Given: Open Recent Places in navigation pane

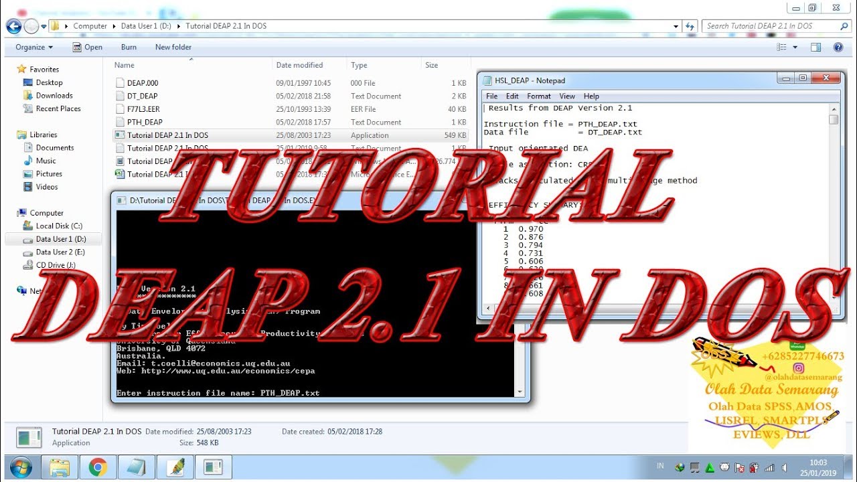Looking at the screenshot, I should pyautogui.click(x=58, y=108).
